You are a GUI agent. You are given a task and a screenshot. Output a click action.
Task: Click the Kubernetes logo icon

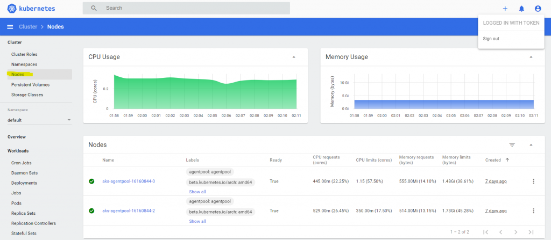tap(12, 9)
